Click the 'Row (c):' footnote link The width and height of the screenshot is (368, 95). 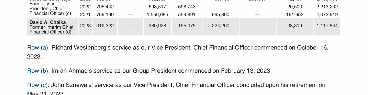38,85
